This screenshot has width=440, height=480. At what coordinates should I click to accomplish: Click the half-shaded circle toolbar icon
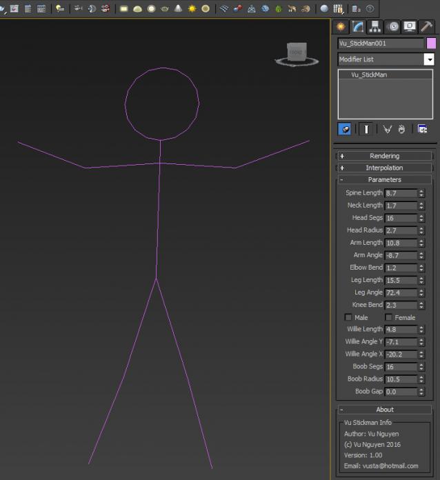tap(92, 8)
